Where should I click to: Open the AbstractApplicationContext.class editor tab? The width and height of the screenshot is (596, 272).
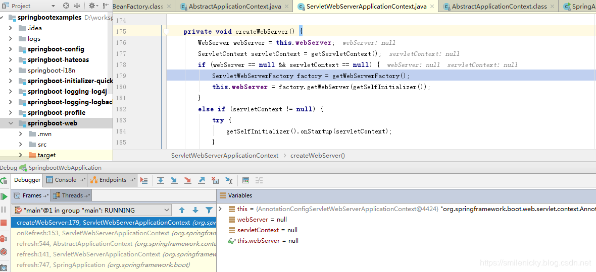click(x=499, y=7)
